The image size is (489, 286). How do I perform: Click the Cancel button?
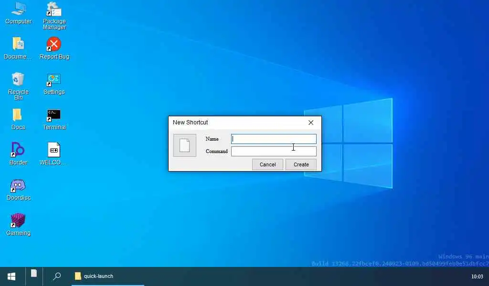267,164
